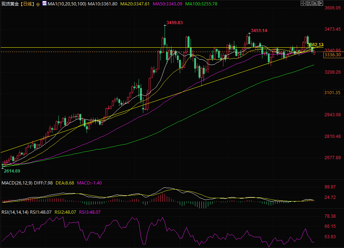The image size is (344, 248).
Task: Click the circled cross icon beside 日线
Action: pos(38,4)
